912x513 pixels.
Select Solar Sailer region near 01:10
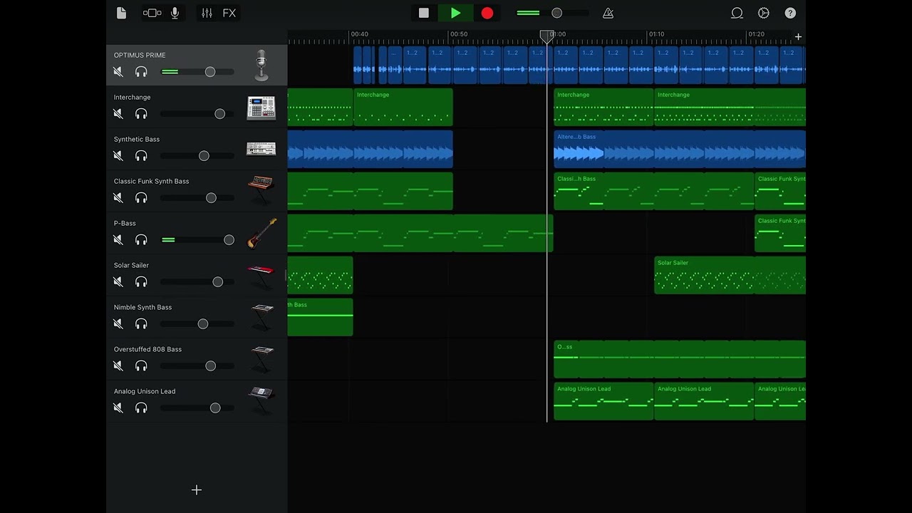(x=704, y=275)
